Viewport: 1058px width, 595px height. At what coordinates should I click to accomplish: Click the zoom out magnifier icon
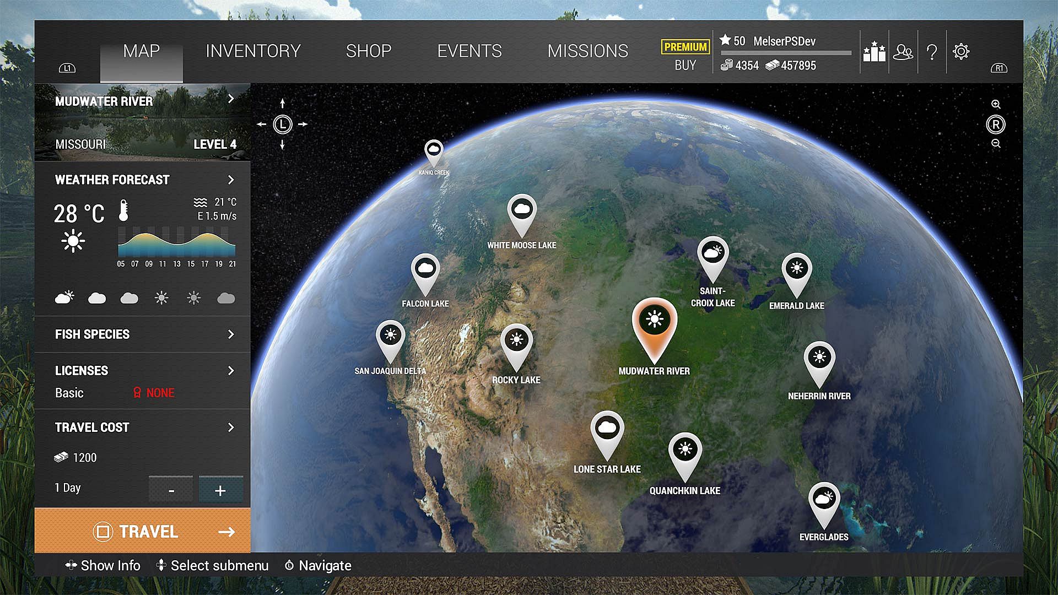[996, 143]
